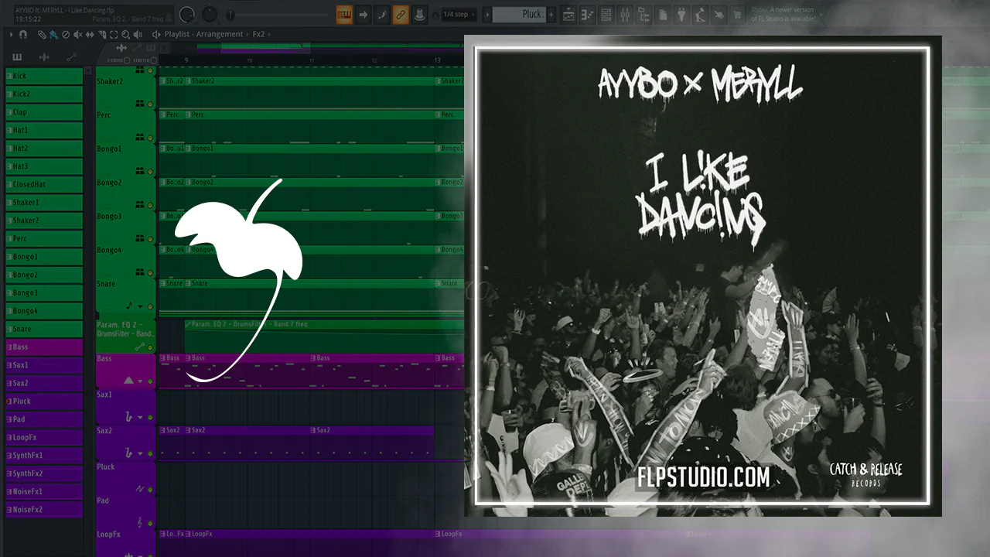Select the Slip tool in playlist toolbar
The height and width of the screenshot is (557, 990).
click(x=90, y=35)
